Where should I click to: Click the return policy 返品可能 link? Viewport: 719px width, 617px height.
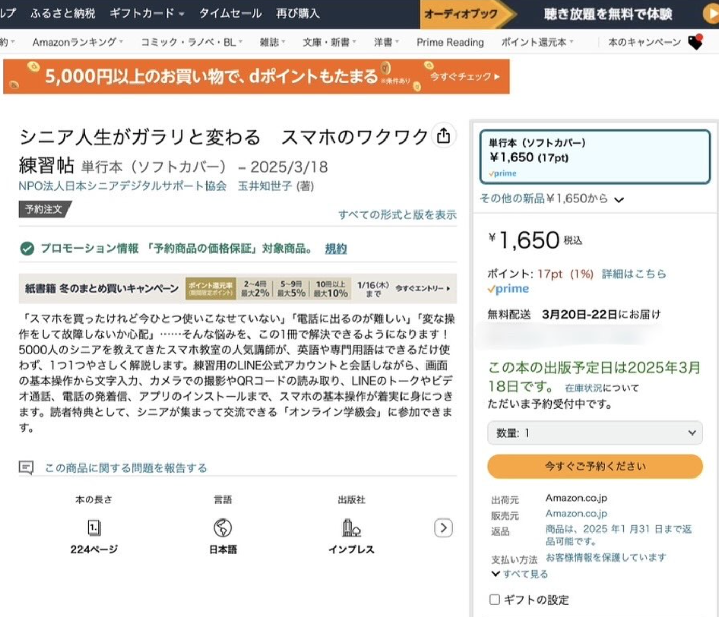(x=618, y=535)
